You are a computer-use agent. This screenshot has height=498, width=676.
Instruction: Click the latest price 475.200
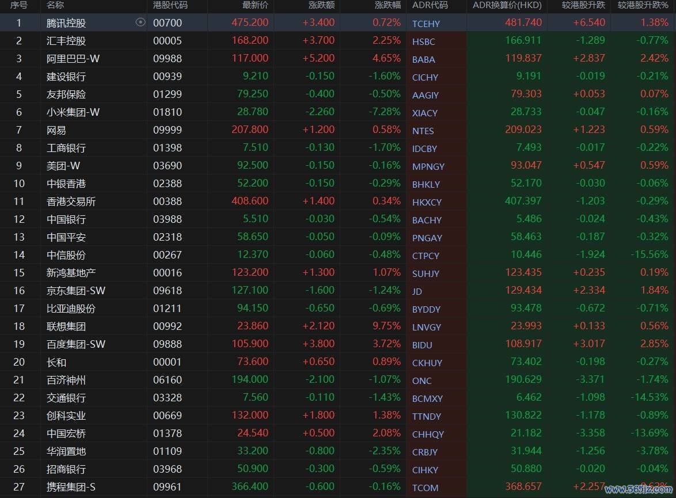click(x=250, y=22)
